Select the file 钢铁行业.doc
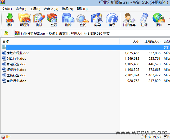Screen dimensions: 170x140 (x=16, y=59)
